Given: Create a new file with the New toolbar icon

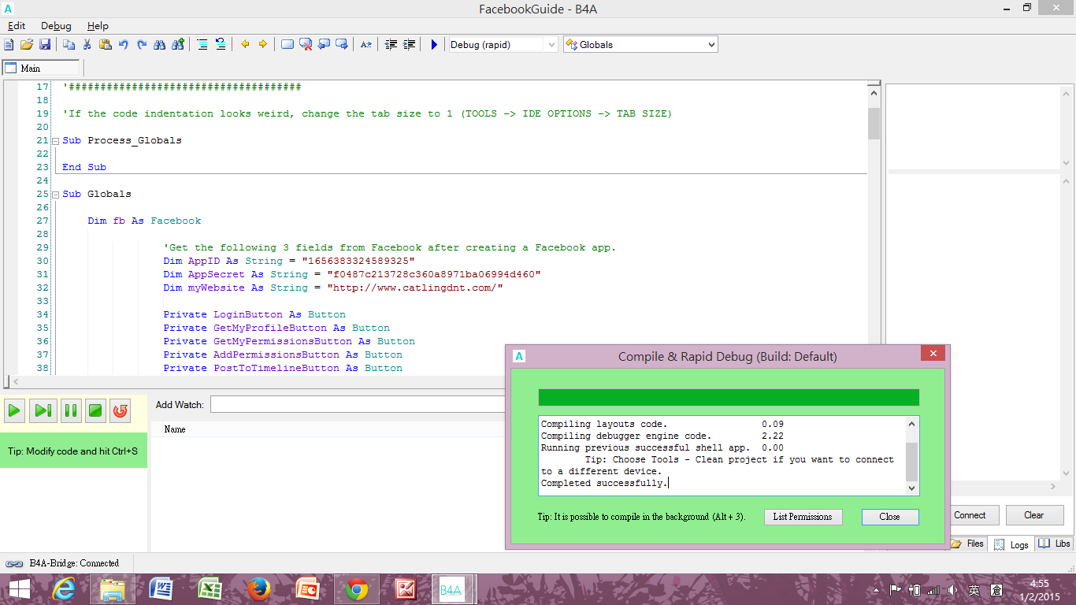Looking at the screenshot, I should point(9,45).
